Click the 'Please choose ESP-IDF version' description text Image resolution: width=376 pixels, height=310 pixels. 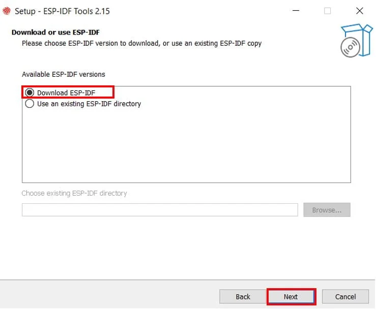point(141,43)
